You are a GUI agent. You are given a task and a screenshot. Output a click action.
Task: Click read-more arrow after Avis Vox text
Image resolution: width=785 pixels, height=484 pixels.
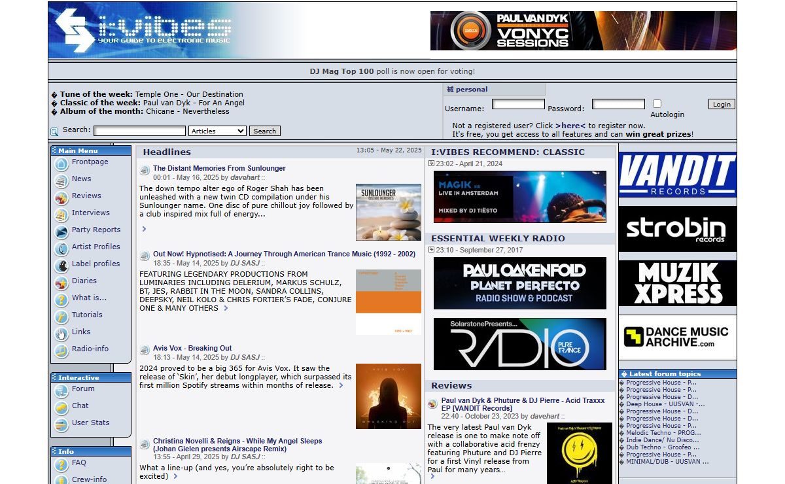341,386
